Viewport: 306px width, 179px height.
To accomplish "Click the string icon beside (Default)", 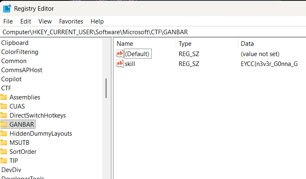I will point(120,54).
